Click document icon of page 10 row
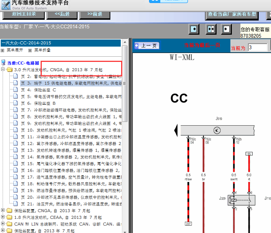The width and height of the screenshot is (271, 233). tap(16, 130)
